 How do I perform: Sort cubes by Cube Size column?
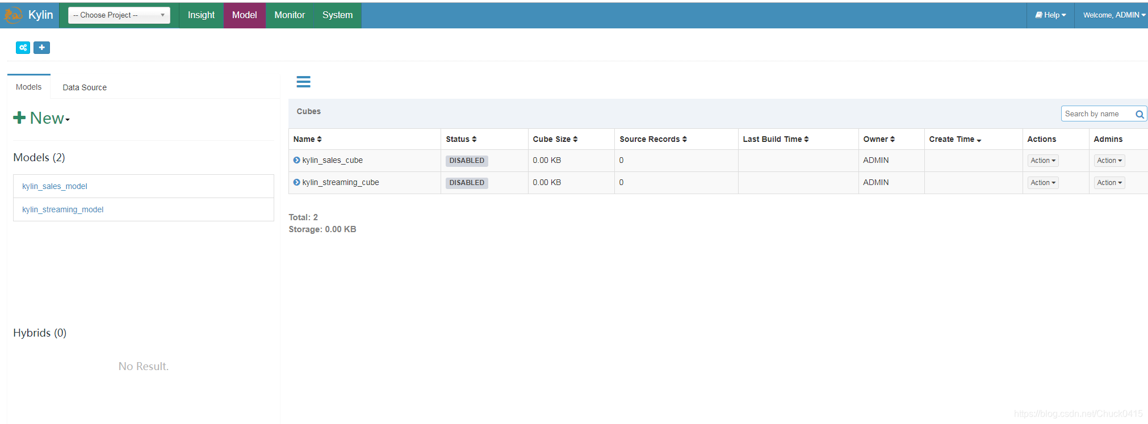pyautogui.click(x=555, y=139)
